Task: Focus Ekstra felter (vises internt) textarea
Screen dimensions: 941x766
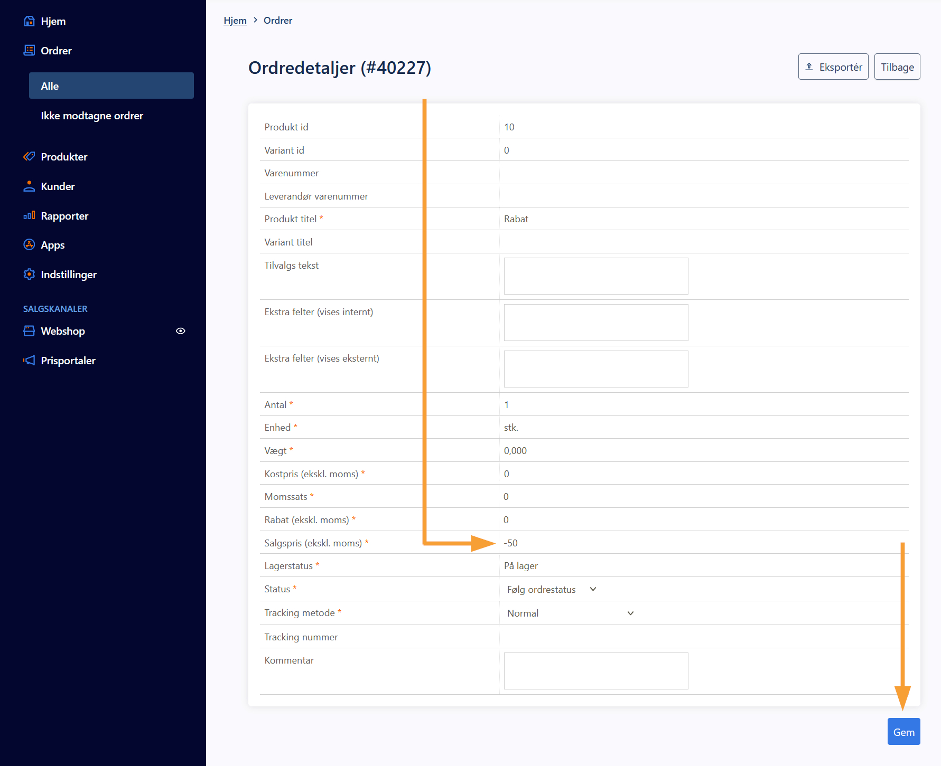Action: (x=596, y=323)
